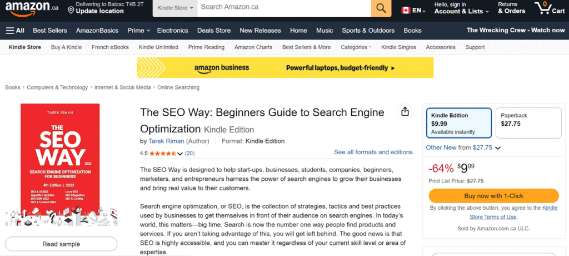Click Buy now with 1-Click
This screenshot has height=256, width=569.
coord(493,196)
